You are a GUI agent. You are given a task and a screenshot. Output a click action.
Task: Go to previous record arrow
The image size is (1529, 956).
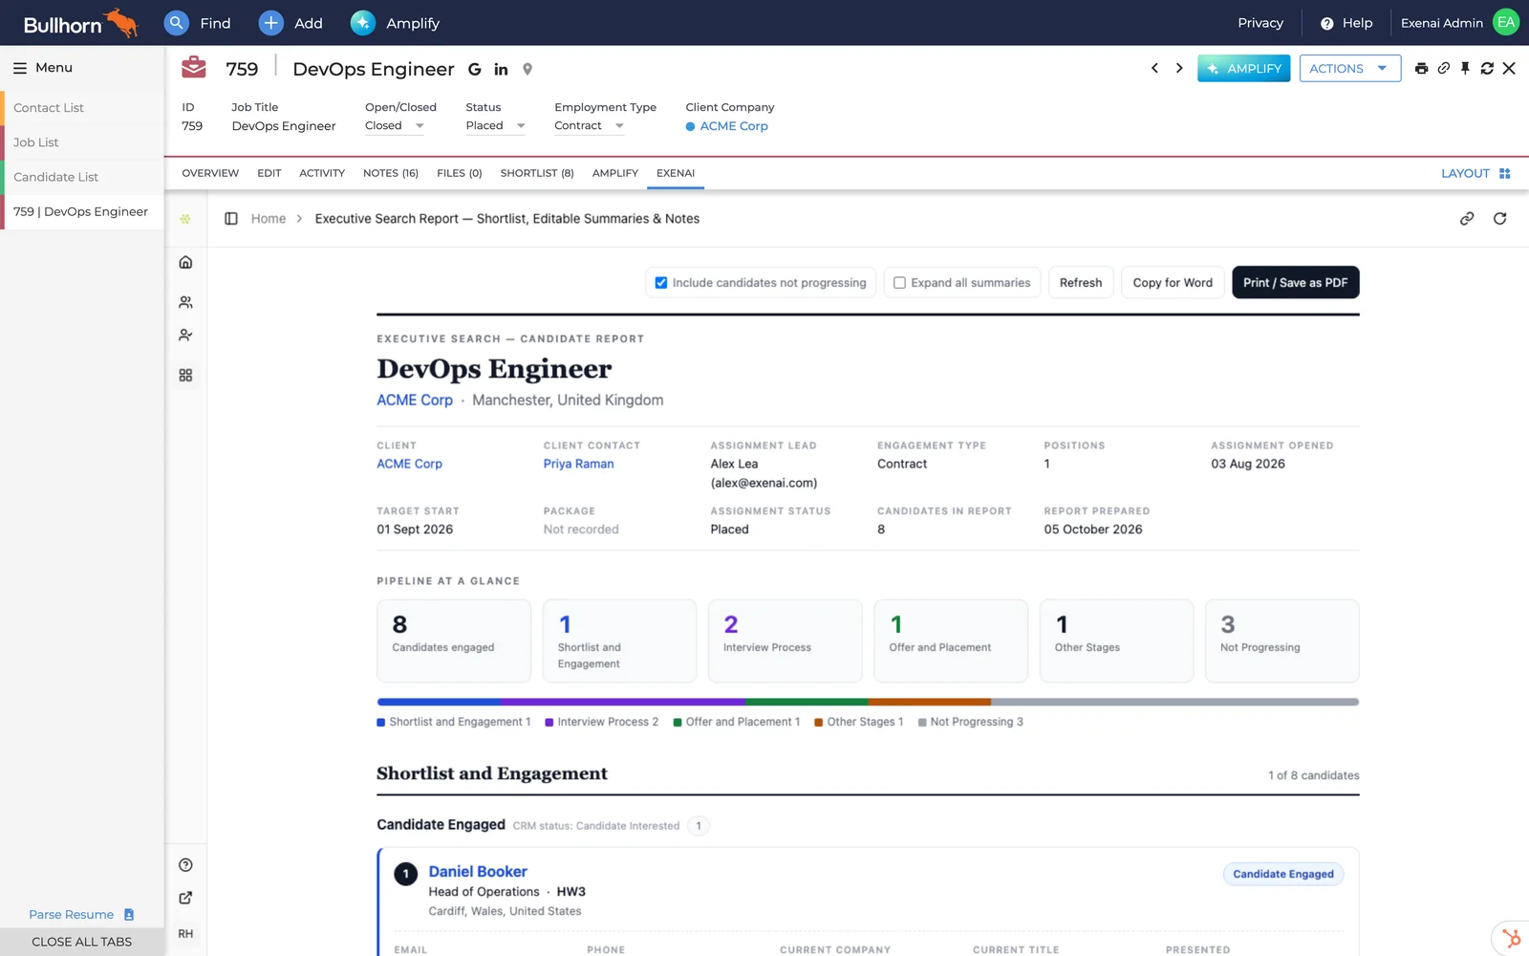pyautogui.click(x=1154, y=68)
